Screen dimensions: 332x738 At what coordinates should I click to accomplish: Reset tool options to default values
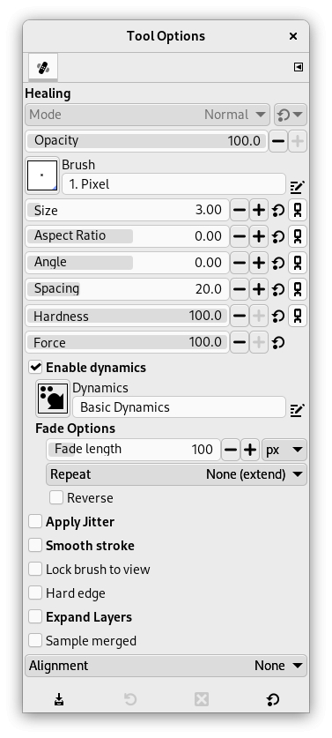[x=273, y=699]
